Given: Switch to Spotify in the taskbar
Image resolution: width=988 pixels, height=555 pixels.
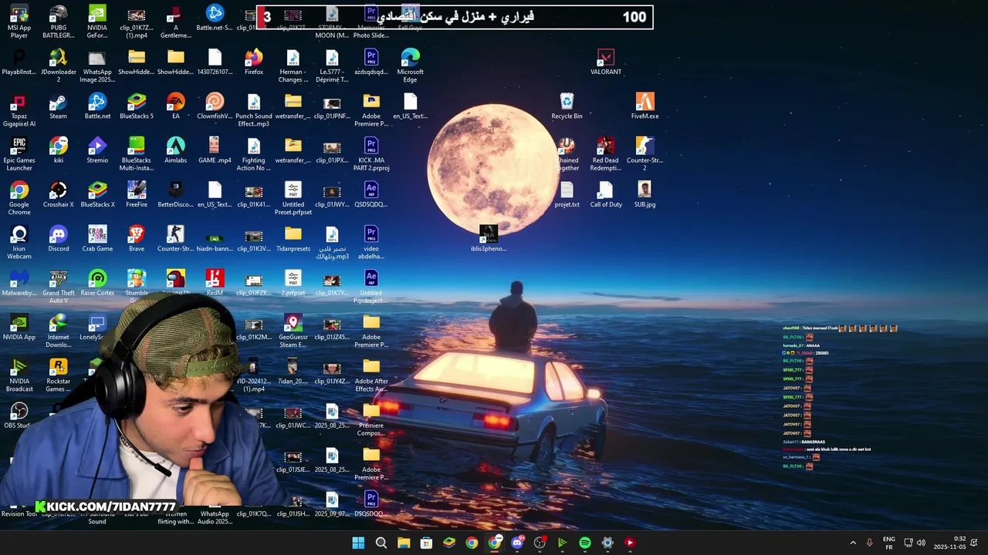Looking at the screenshot, I should (x=584, y=543).
